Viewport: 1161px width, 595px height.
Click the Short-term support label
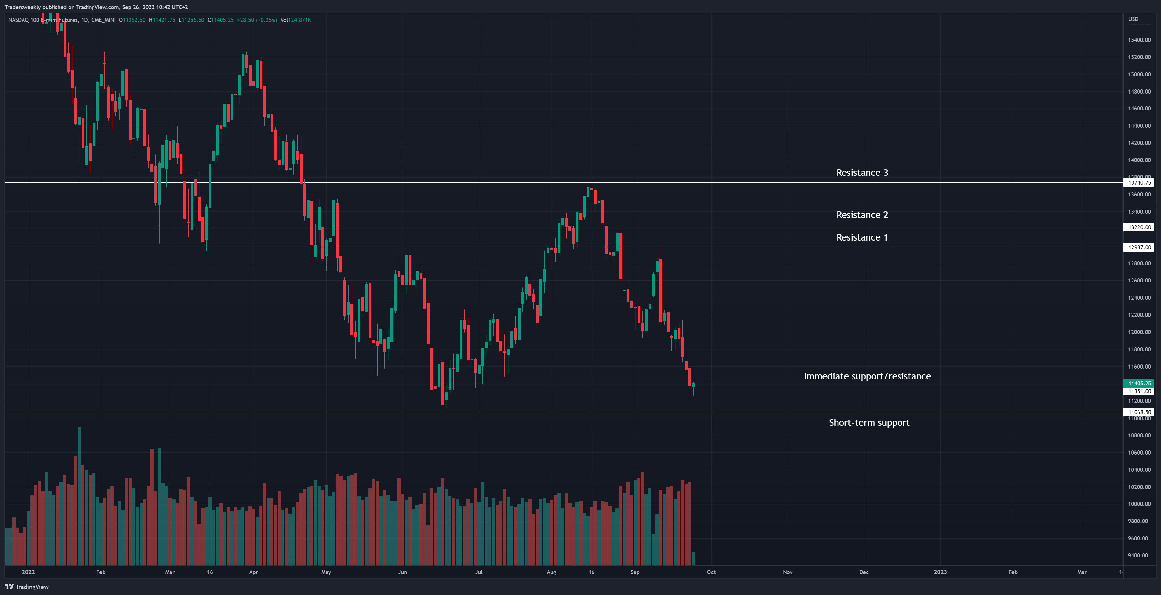click(x=869, y=423)
